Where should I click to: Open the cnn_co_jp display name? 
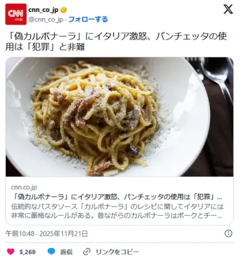tap(44, 10)
